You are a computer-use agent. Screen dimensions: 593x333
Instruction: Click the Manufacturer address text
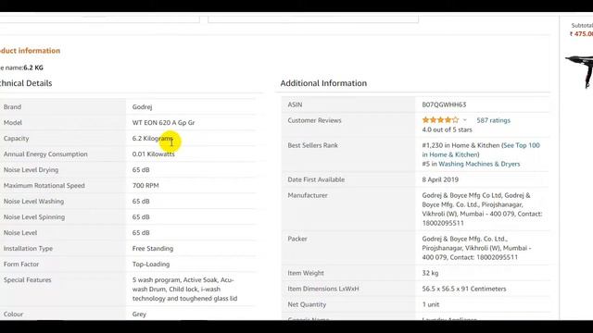(x=482, y=209)
